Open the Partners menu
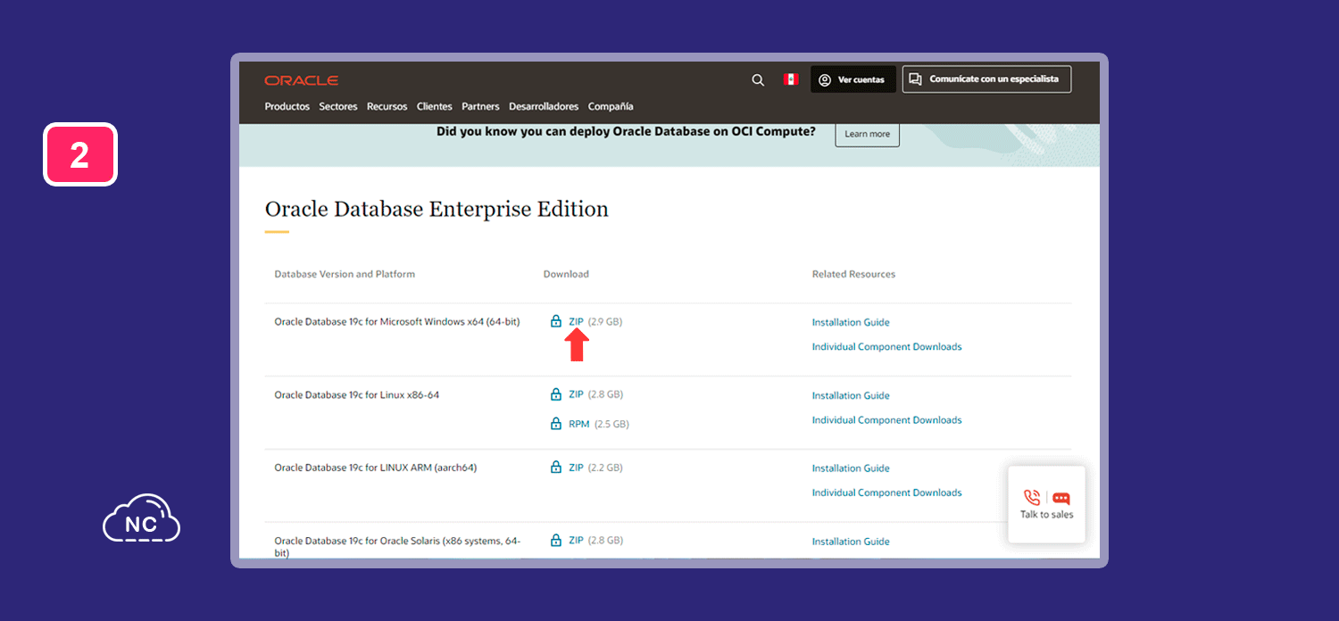This screenshot has height=621, width=1339. pos(480,106)
